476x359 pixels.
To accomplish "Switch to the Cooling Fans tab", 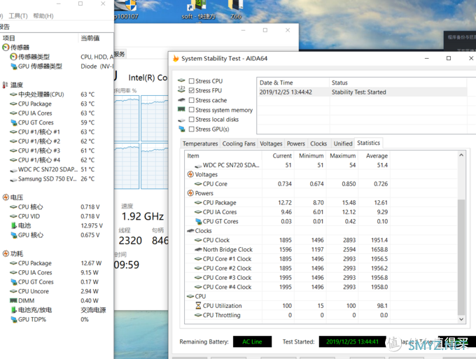I will point(239,143).
